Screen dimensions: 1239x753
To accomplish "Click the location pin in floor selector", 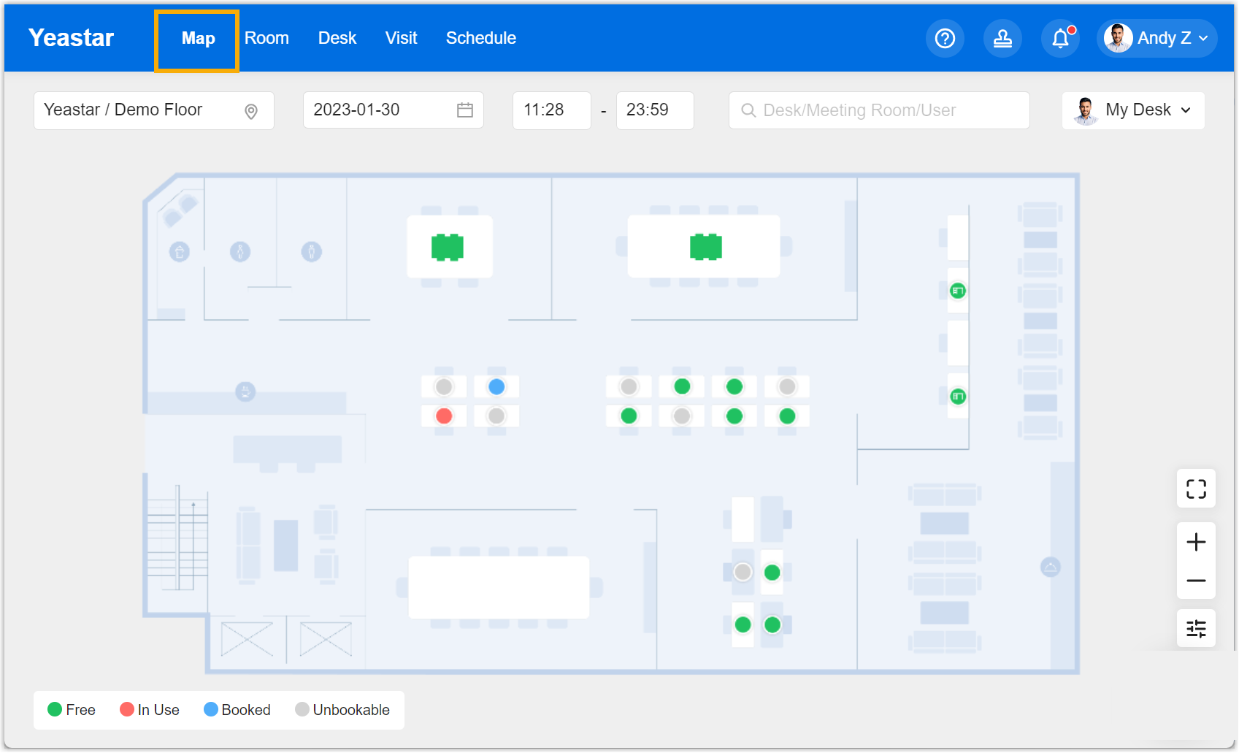I will 251,110.
